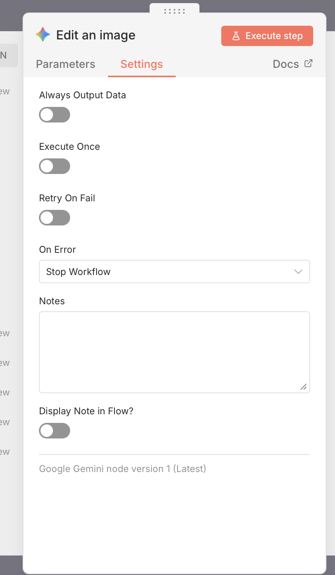Enable the Execute Once switch
This screenshot has height=575, width=335.
55,167
